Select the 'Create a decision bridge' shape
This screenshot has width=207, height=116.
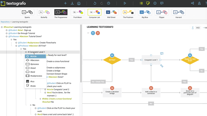pyautogui.click(x=112, y=93)
